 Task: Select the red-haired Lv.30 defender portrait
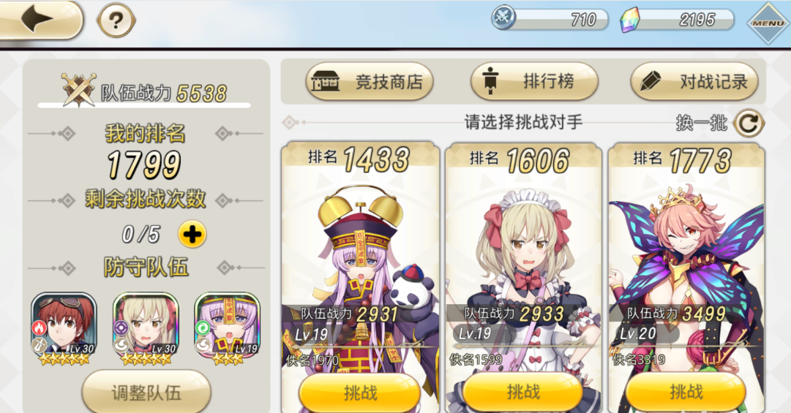[x=64, y=328]
